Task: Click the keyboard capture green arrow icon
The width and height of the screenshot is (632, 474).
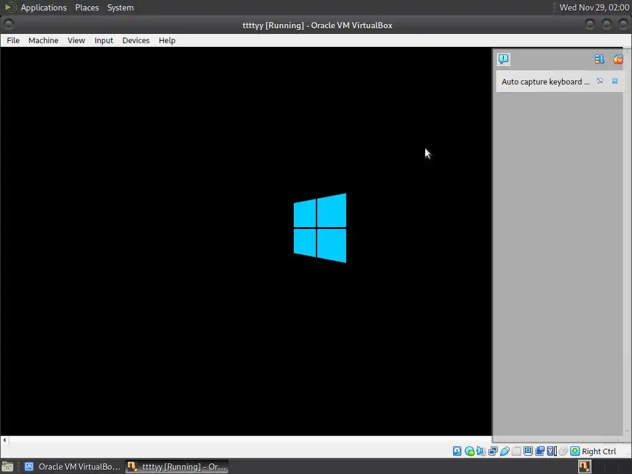Action: click(x=575, y=451)
